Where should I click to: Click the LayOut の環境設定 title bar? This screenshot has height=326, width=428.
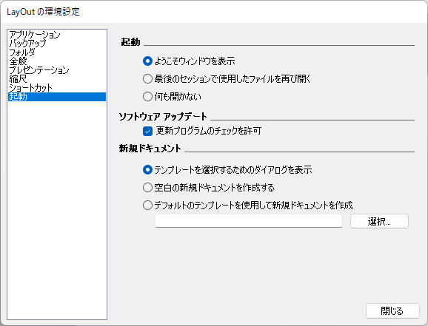(214, 12)
